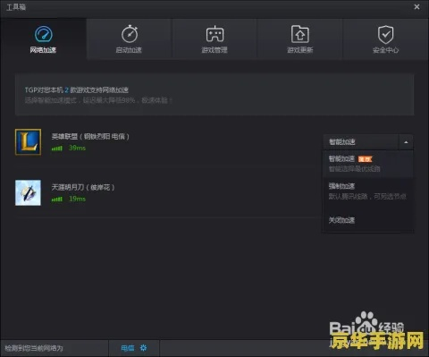Click the 天涯明月刀（彼岸花）title
Image resolution: width=429 pixels, height=357 pixels.
coord(83,187)
